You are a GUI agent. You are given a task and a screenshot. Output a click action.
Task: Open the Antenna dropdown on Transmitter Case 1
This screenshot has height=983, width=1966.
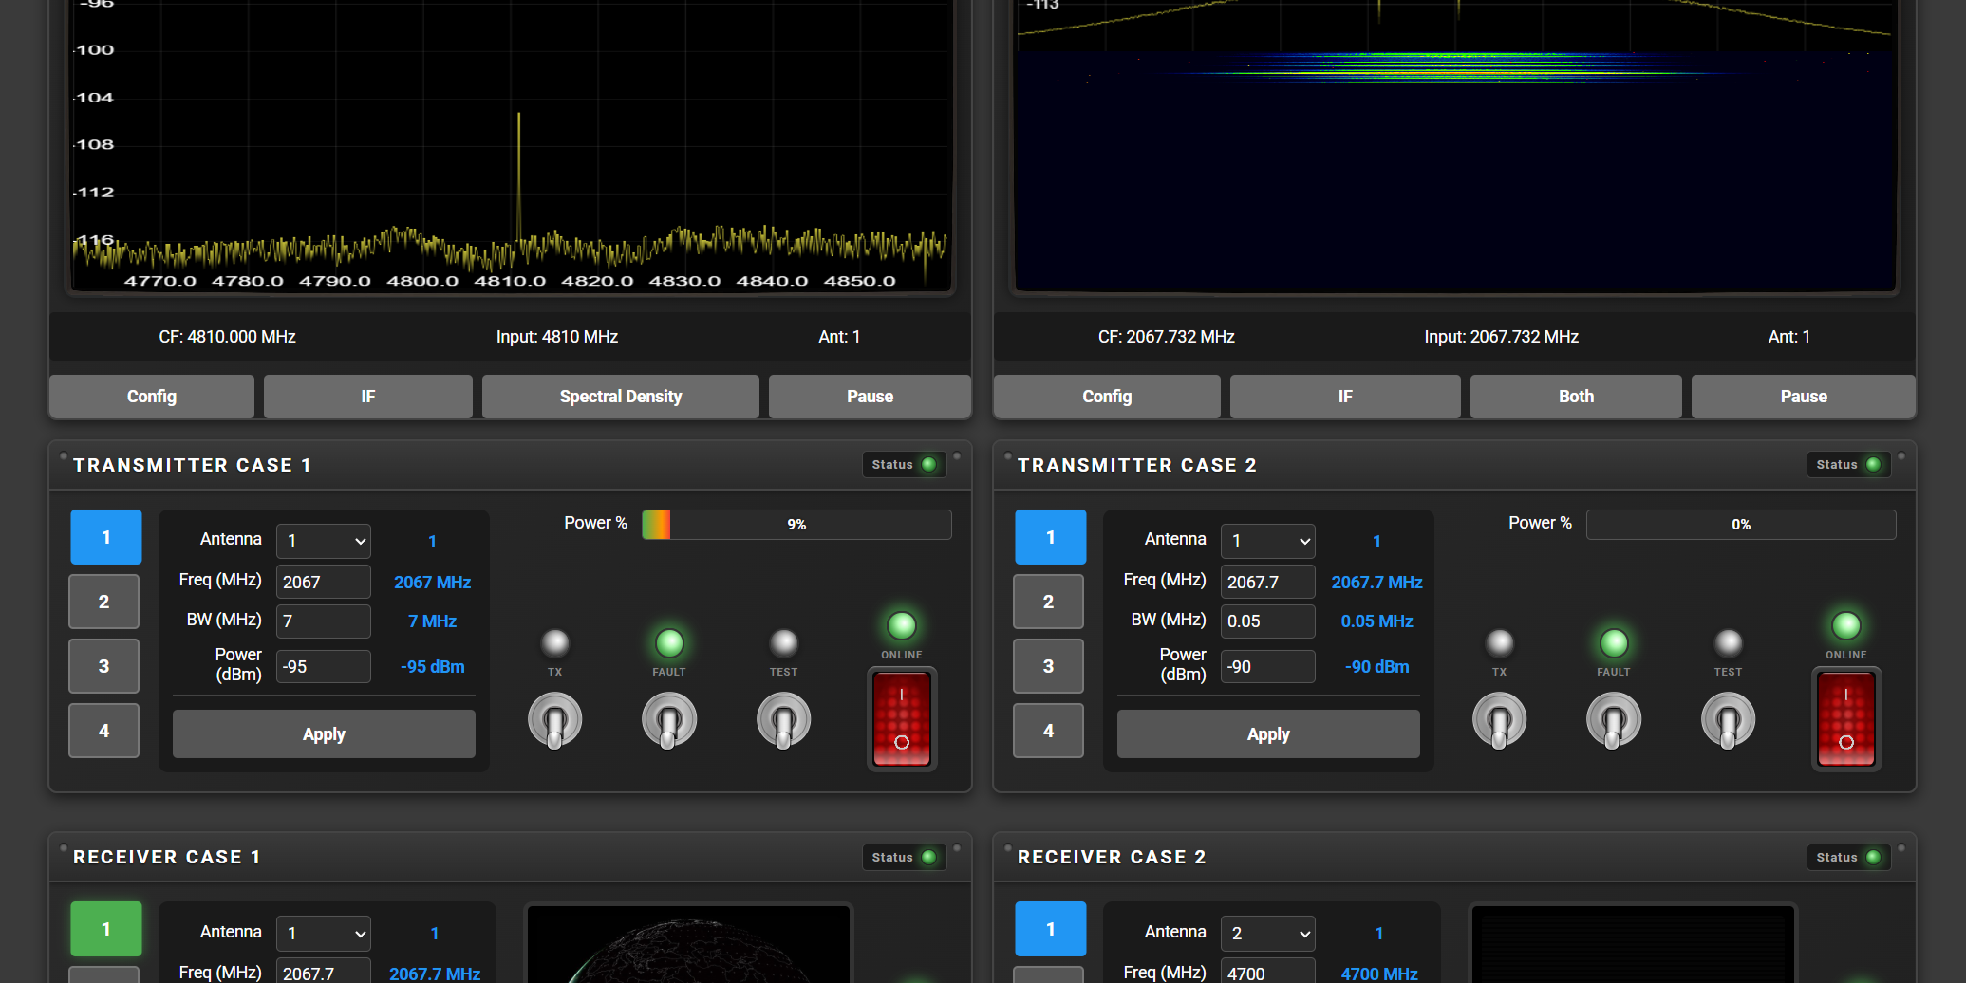pos(324,541)
